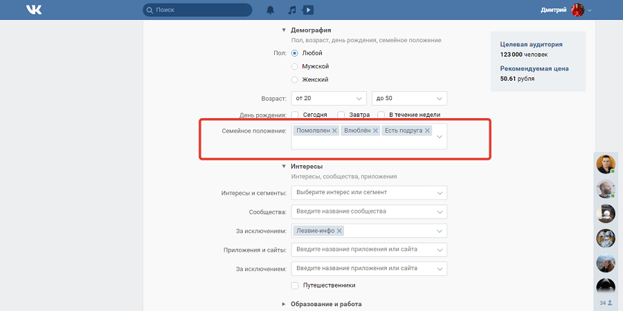The image size is (623, 311).
Task: Select the Женский gender radio button
Action: tap(295, 79)
